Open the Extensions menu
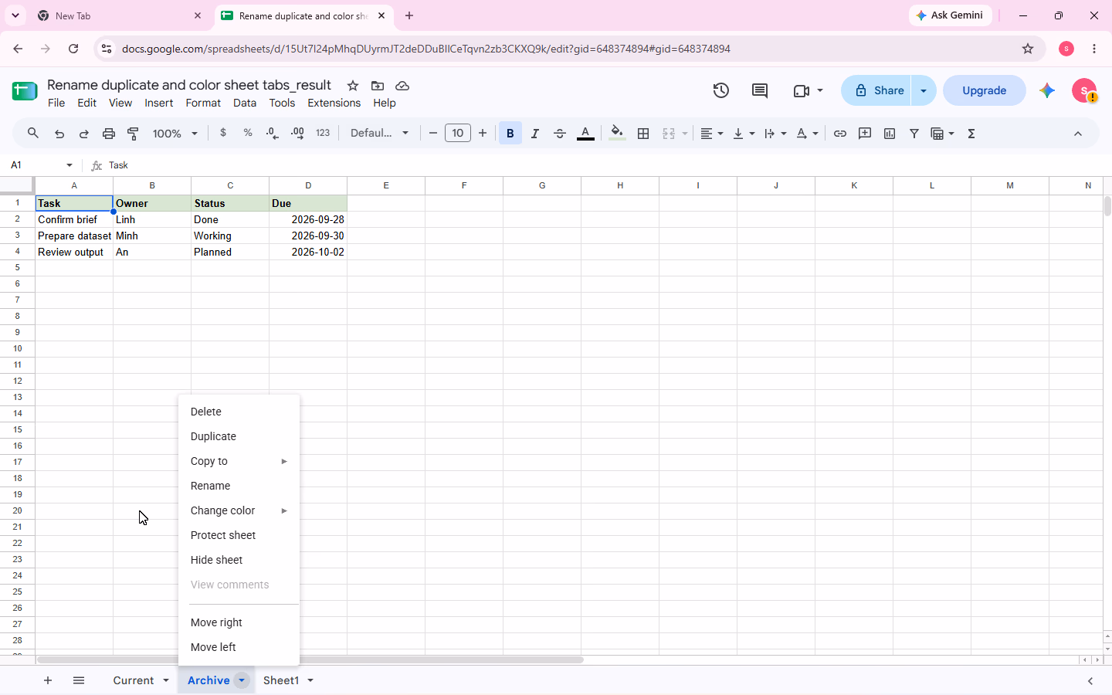 pyautogui.click(x=334, y=103)
